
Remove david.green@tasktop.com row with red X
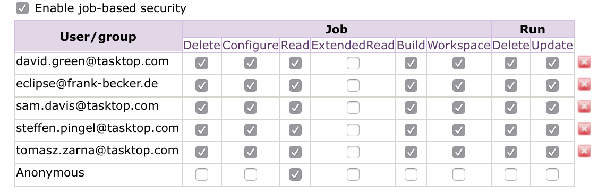pos(584,62)
